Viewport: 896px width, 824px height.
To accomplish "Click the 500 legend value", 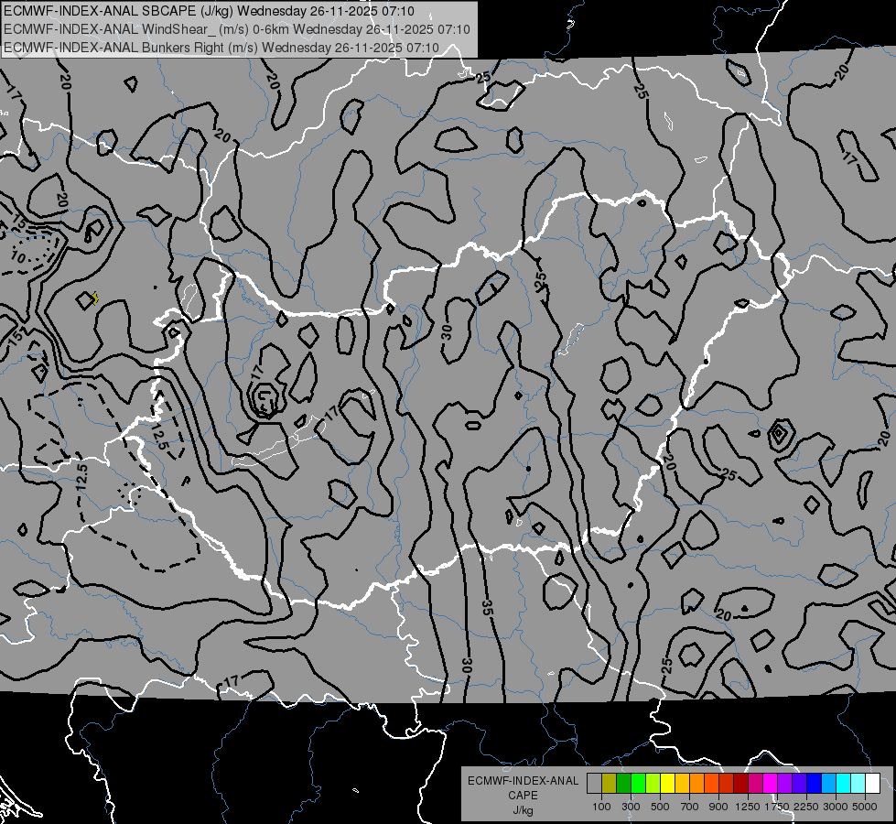I will tap(660, 807).
